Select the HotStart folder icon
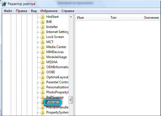 42,17
